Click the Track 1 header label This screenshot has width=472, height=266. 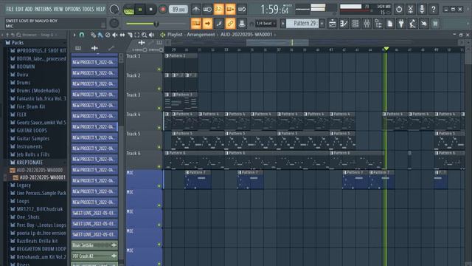[x=133, y=56]
